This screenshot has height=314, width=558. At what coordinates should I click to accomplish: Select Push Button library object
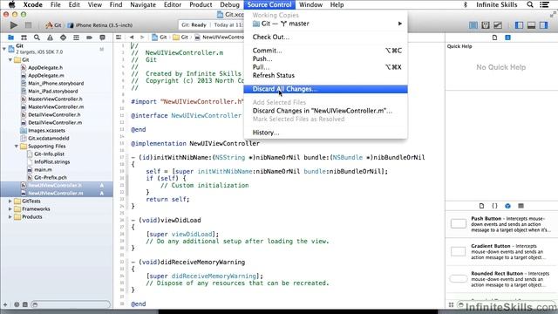[x=501, y=224]
